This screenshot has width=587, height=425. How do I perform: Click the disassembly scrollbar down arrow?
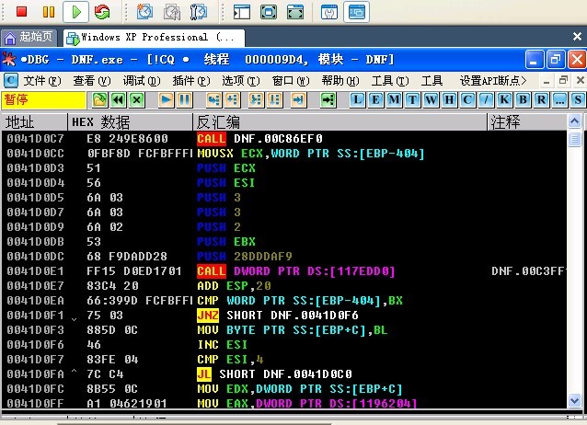coord(575,401)
